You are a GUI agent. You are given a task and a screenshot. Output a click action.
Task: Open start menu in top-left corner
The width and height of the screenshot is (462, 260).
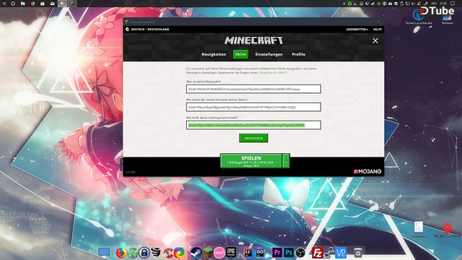coord(4,4)
